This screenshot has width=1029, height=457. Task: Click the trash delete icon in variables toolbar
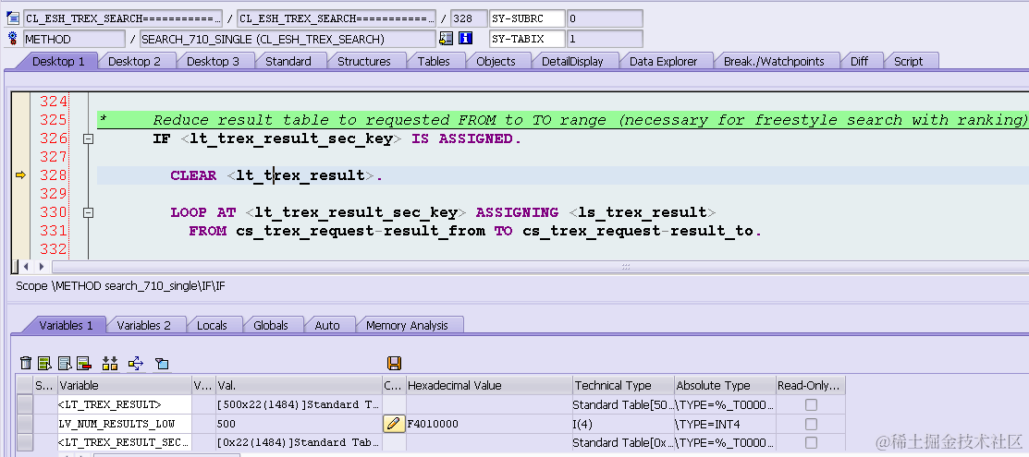26,363
